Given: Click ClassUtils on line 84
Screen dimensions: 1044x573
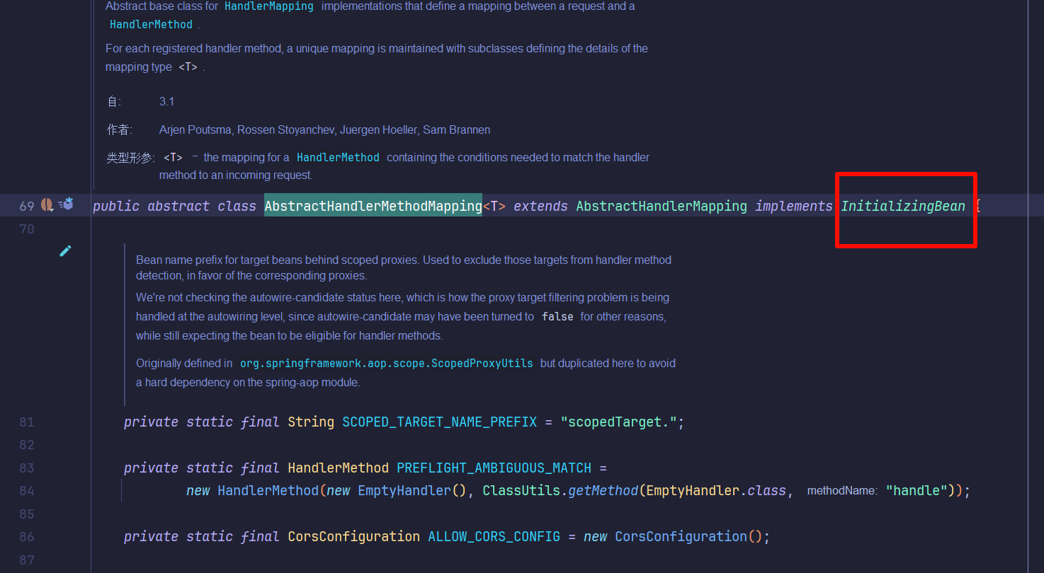Looking at the screenshot, I should click(x=523, y=491).
